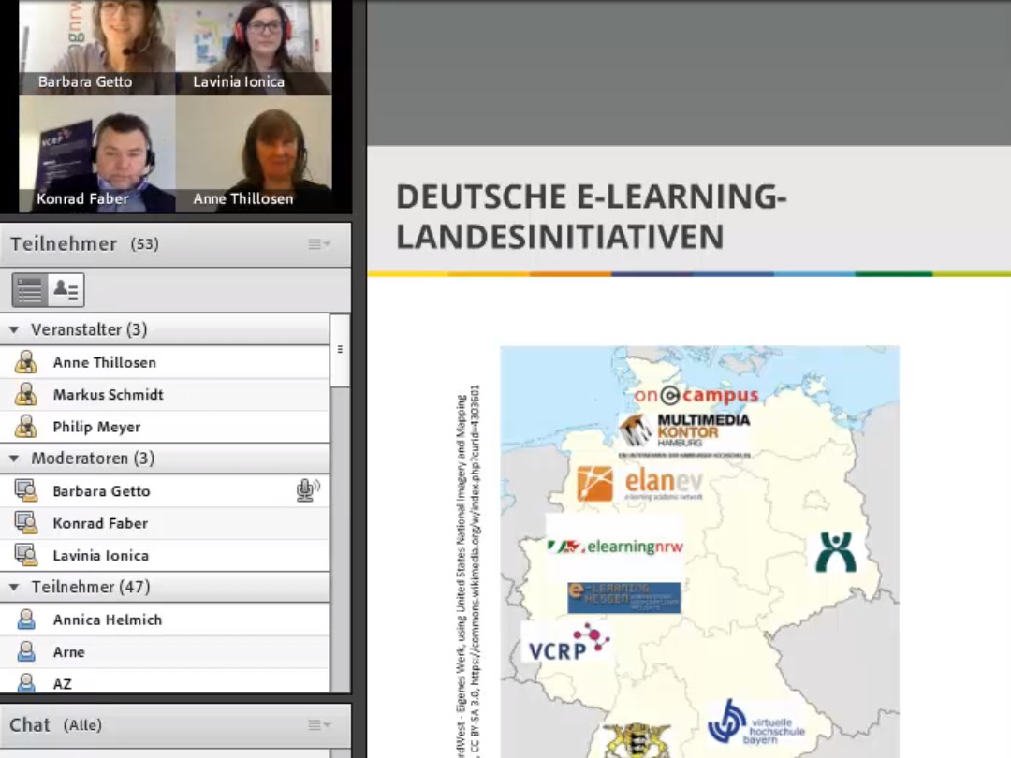Click the host icon beside Anne Thillosen
Viewport: 1011px width, 758px height.
coord(26,362)
